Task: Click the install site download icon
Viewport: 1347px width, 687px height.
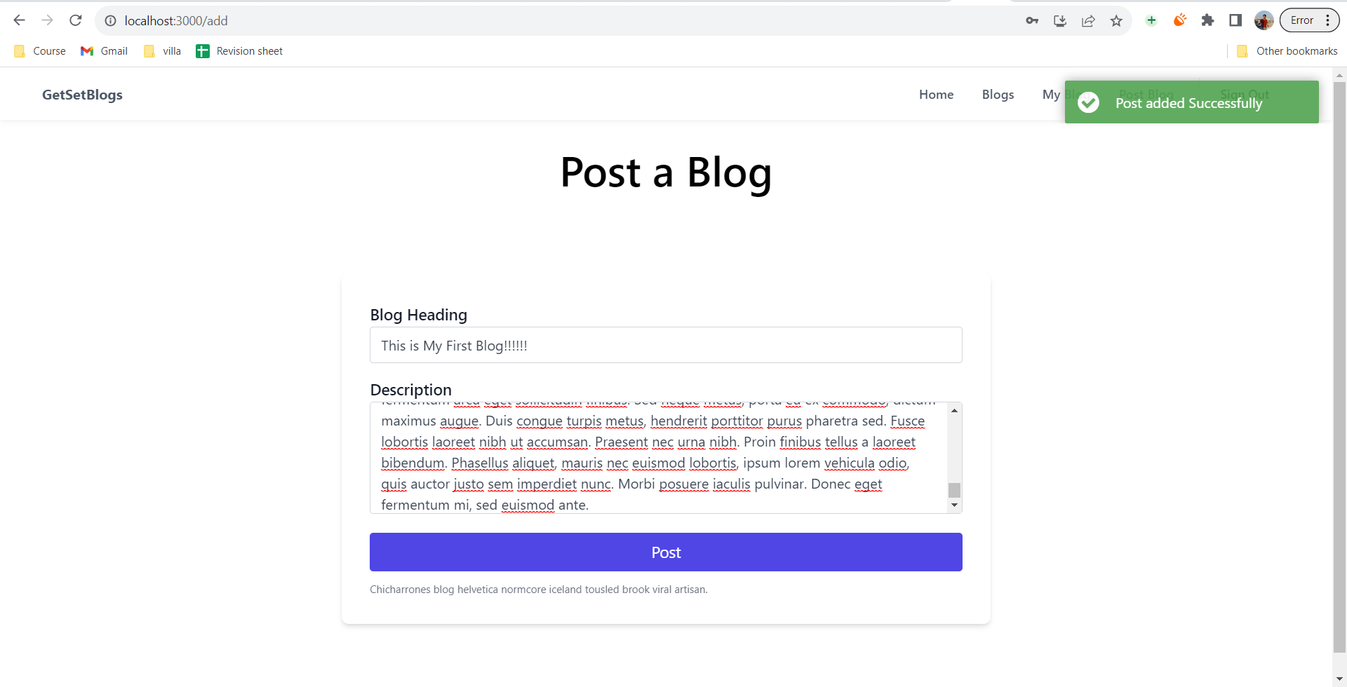Action: click(1059, 20)
